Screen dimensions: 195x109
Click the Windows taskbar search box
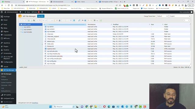64,107
